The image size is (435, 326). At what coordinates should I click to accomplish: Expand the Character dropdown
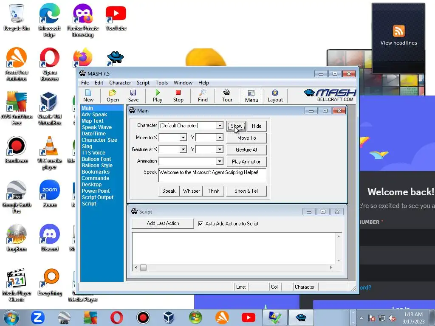[x=220, y=126]
